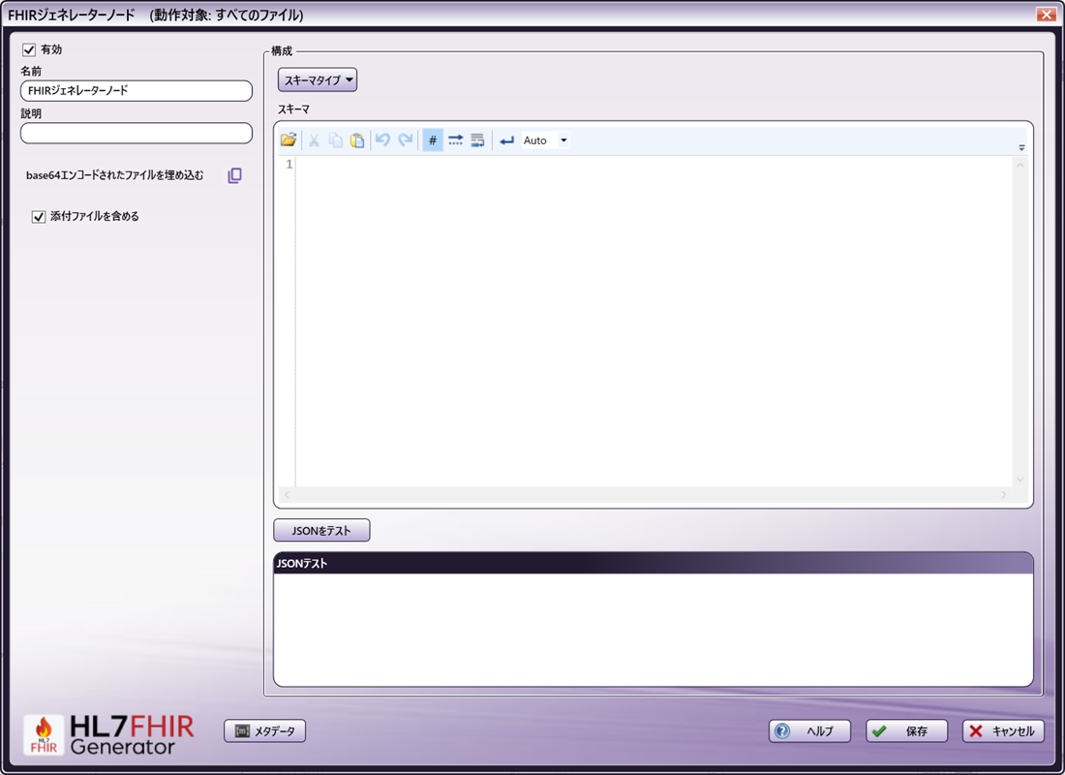Open the メタデータ dialog
Screen dimensions: 1065x775
(265, 730)
